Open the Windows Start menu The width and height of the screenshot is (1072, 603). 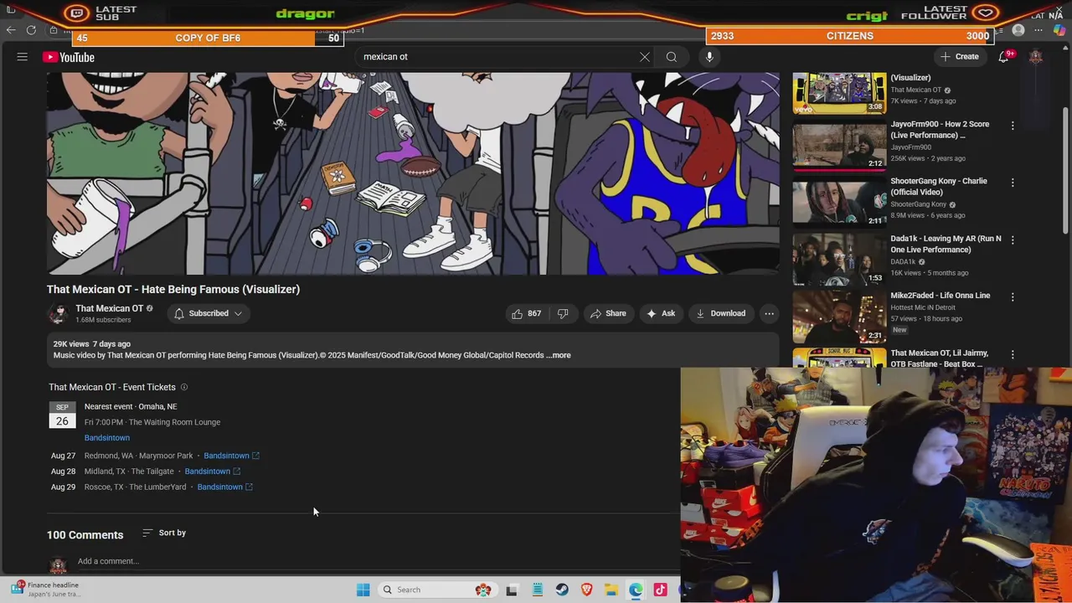tap(363, 590)
